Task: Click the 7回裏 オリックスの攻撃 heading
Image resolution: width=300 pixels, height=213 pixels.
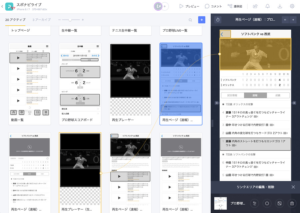Action: [x=239, y=104]
